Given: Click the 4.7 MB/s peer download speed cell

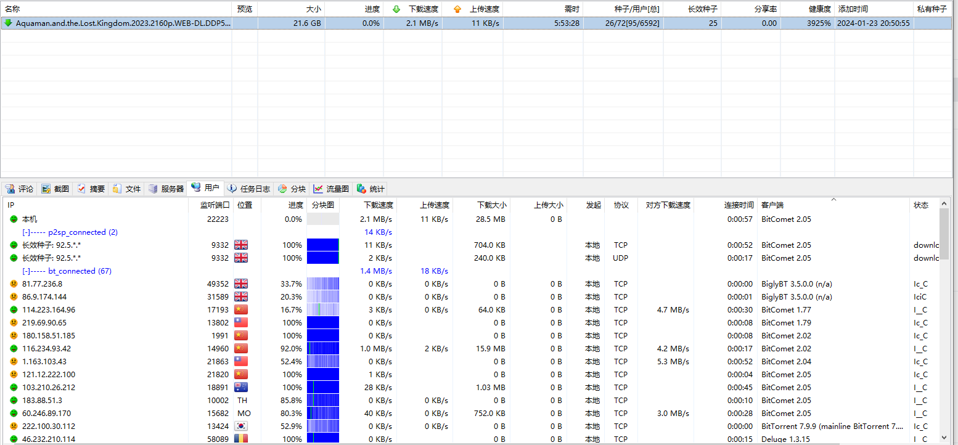Looking at the screenshot, I should click(673, 310).
